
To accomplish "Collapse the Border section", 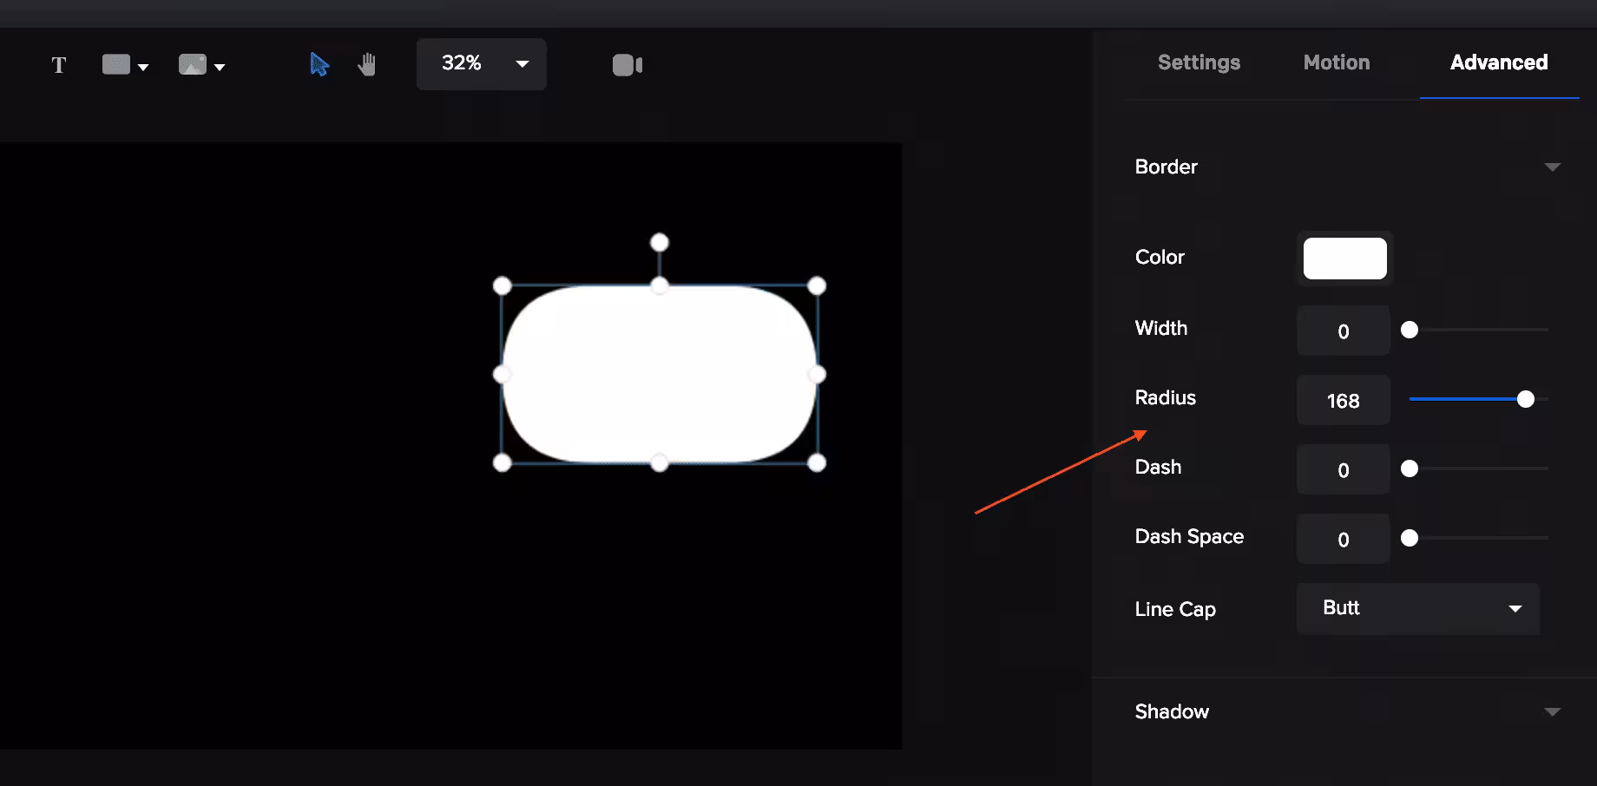I will coord(1552,167).
